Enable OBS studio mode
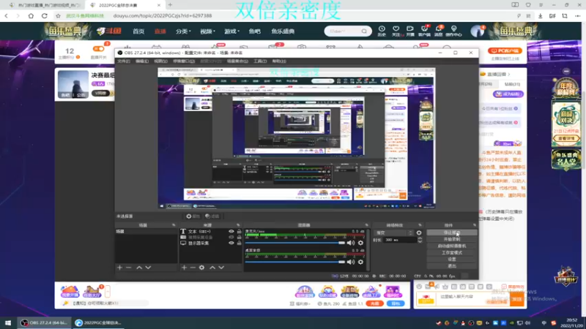The image size is (586, 329). 452,252
